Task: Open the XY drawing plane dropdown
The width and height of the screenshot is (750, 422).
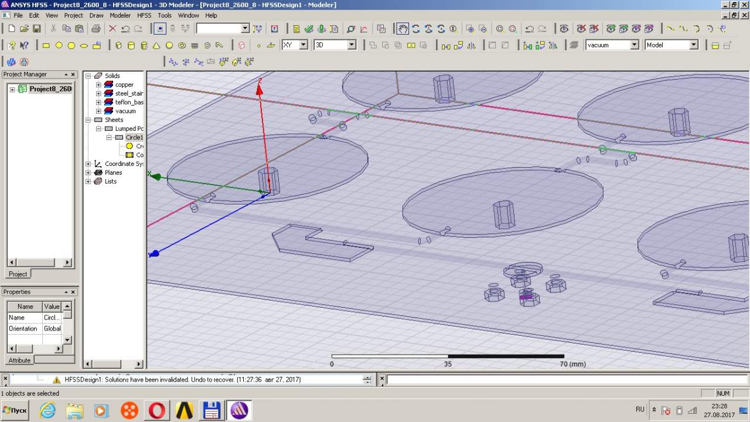Action: coord(303,45)
